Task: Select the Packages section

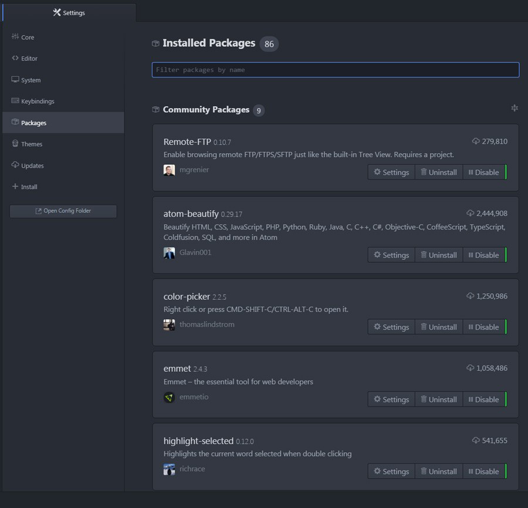Action: point(63,123)
